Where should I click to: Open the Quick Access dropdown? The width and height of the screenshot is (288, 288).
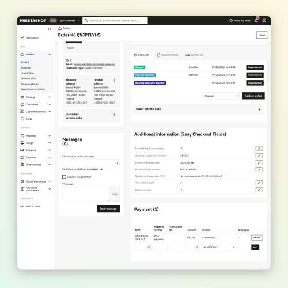pos(70,21)
